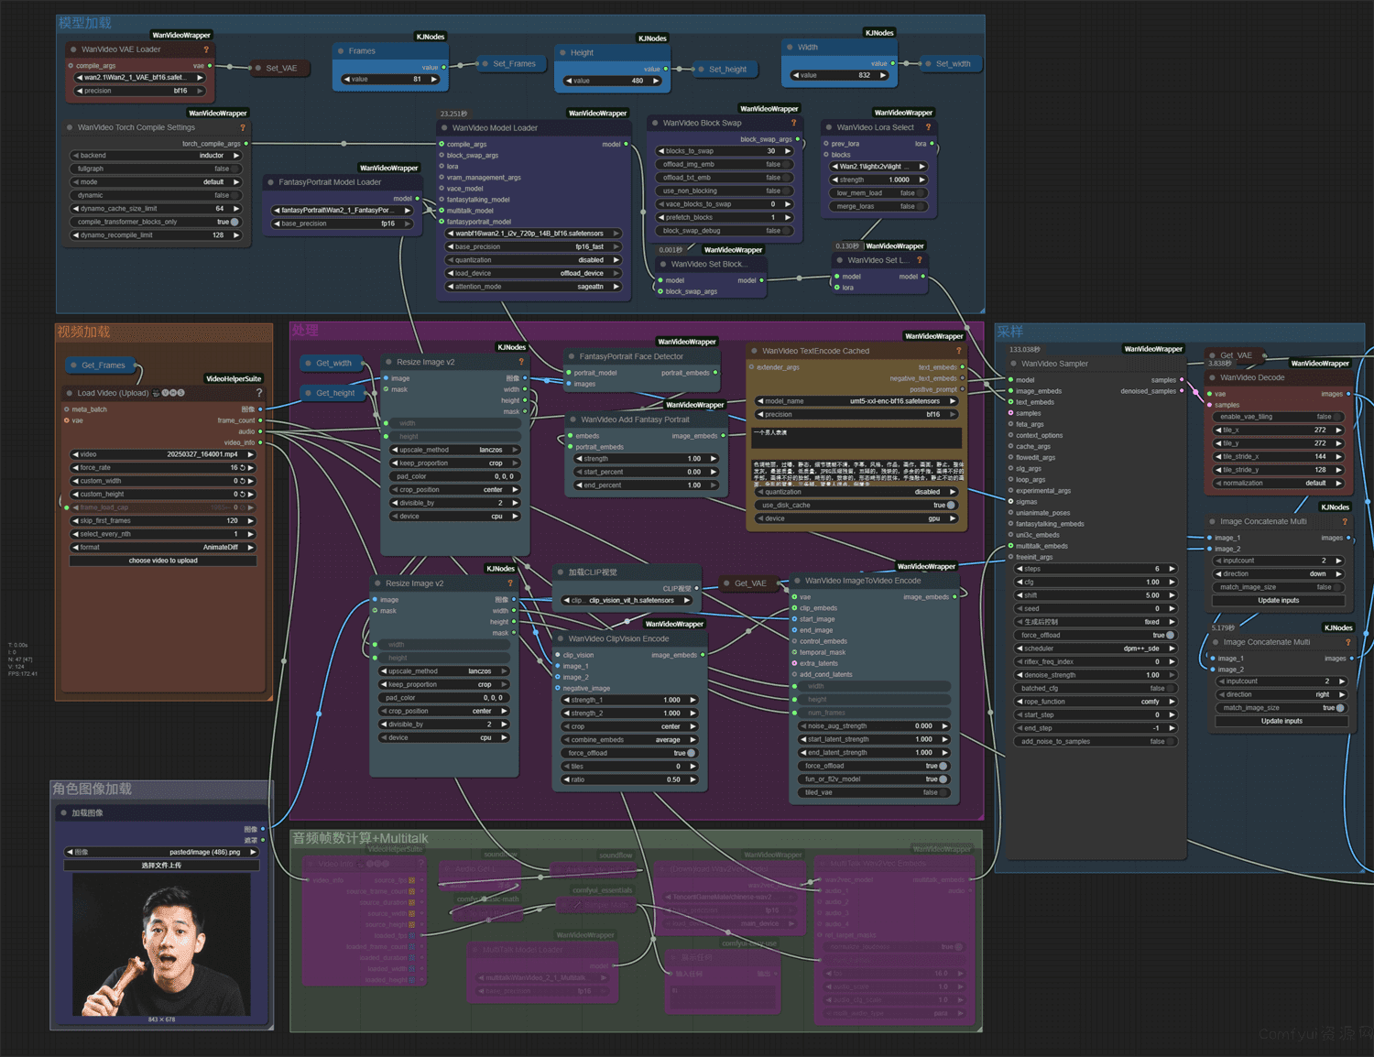Toggle offload_img_emb in Block Swap node
1374x1057 pixels.
point(725,165)
